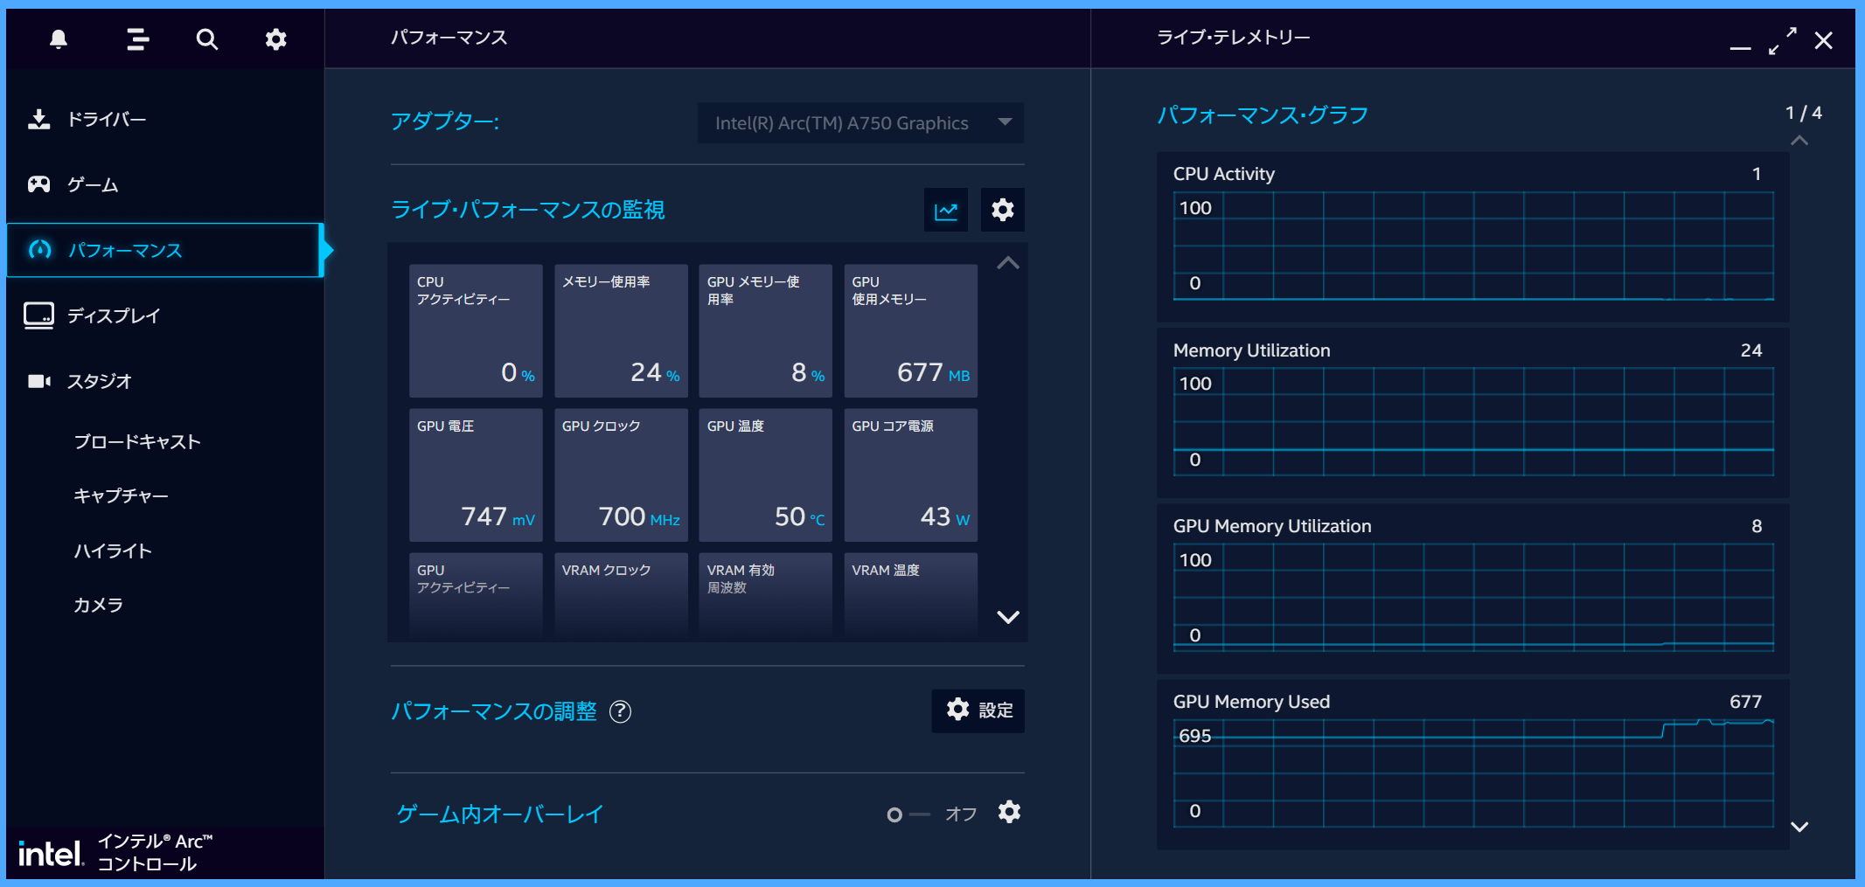
Task: Click the パフォーマンス・グラフ heading
Action: tap(1263, 115)
